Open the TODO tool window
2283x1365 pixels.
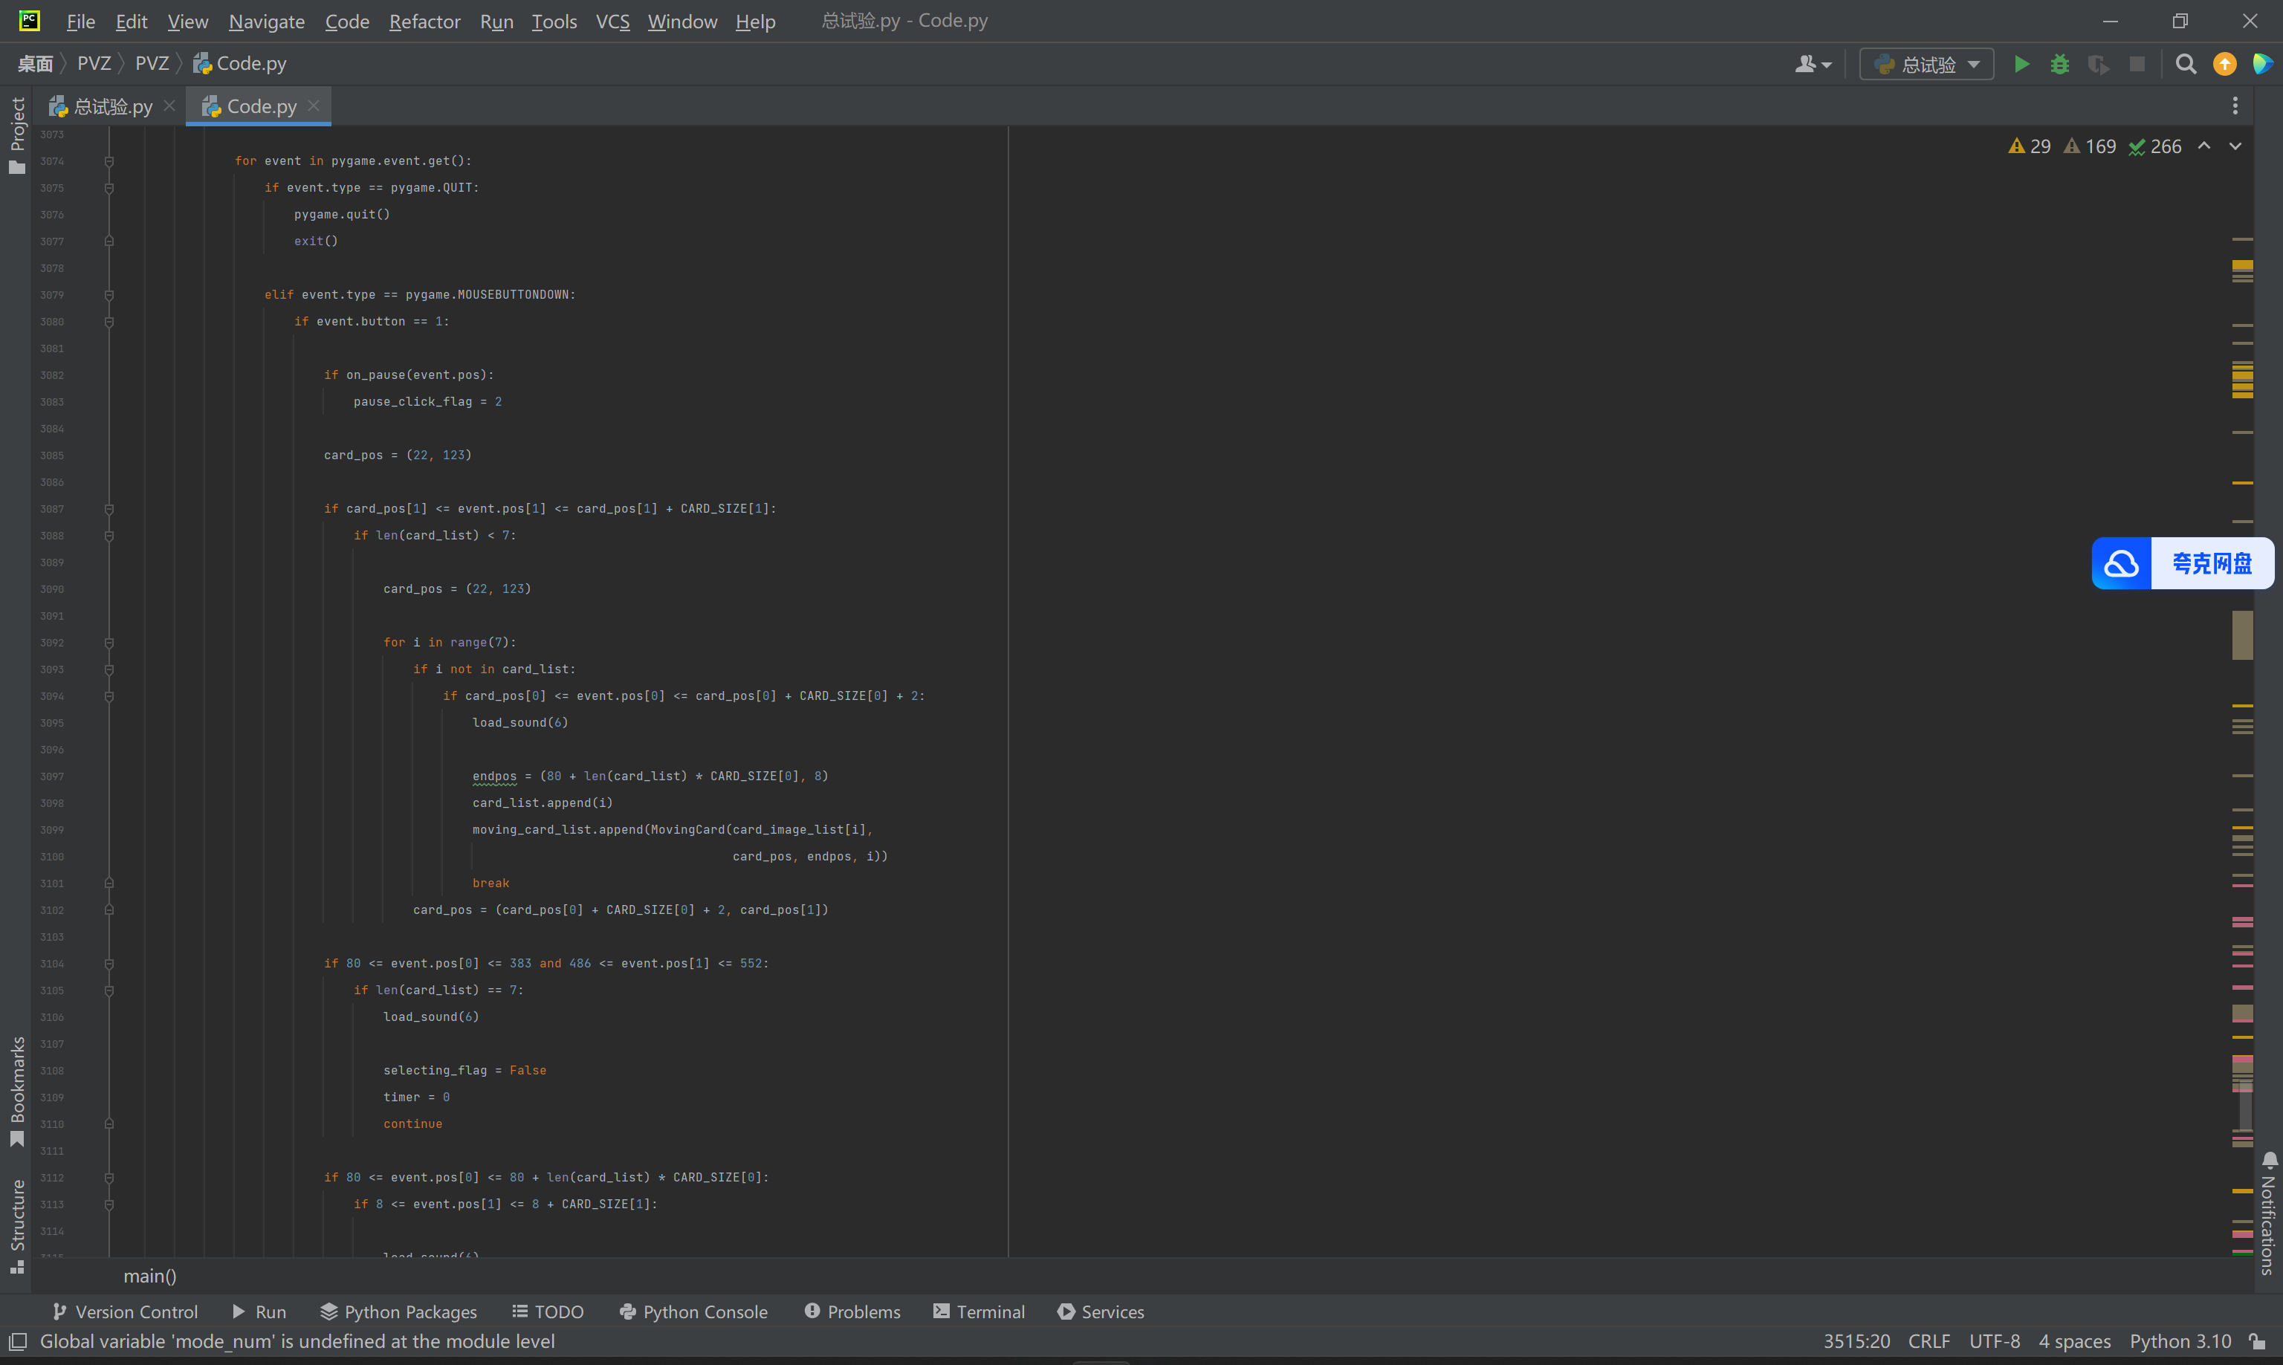(548, 1311)
